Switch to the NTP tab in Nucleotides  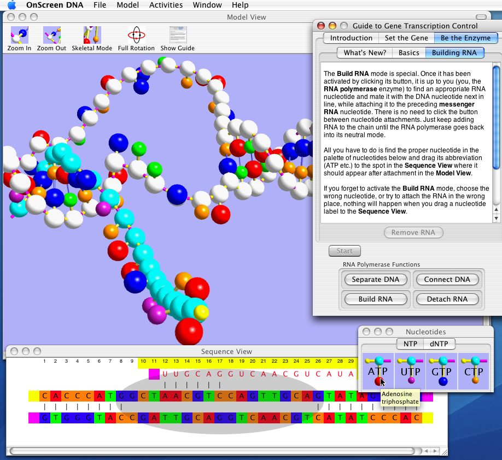pos(410,344)
